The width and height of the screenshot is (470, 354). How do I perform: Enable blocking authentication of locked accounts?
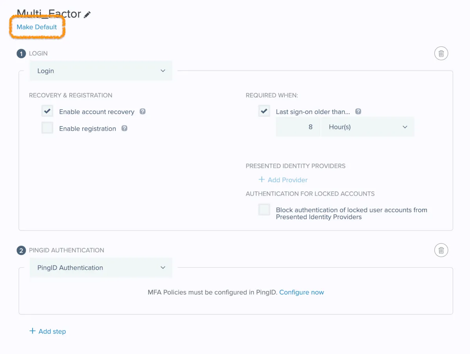tap(264, 210)
